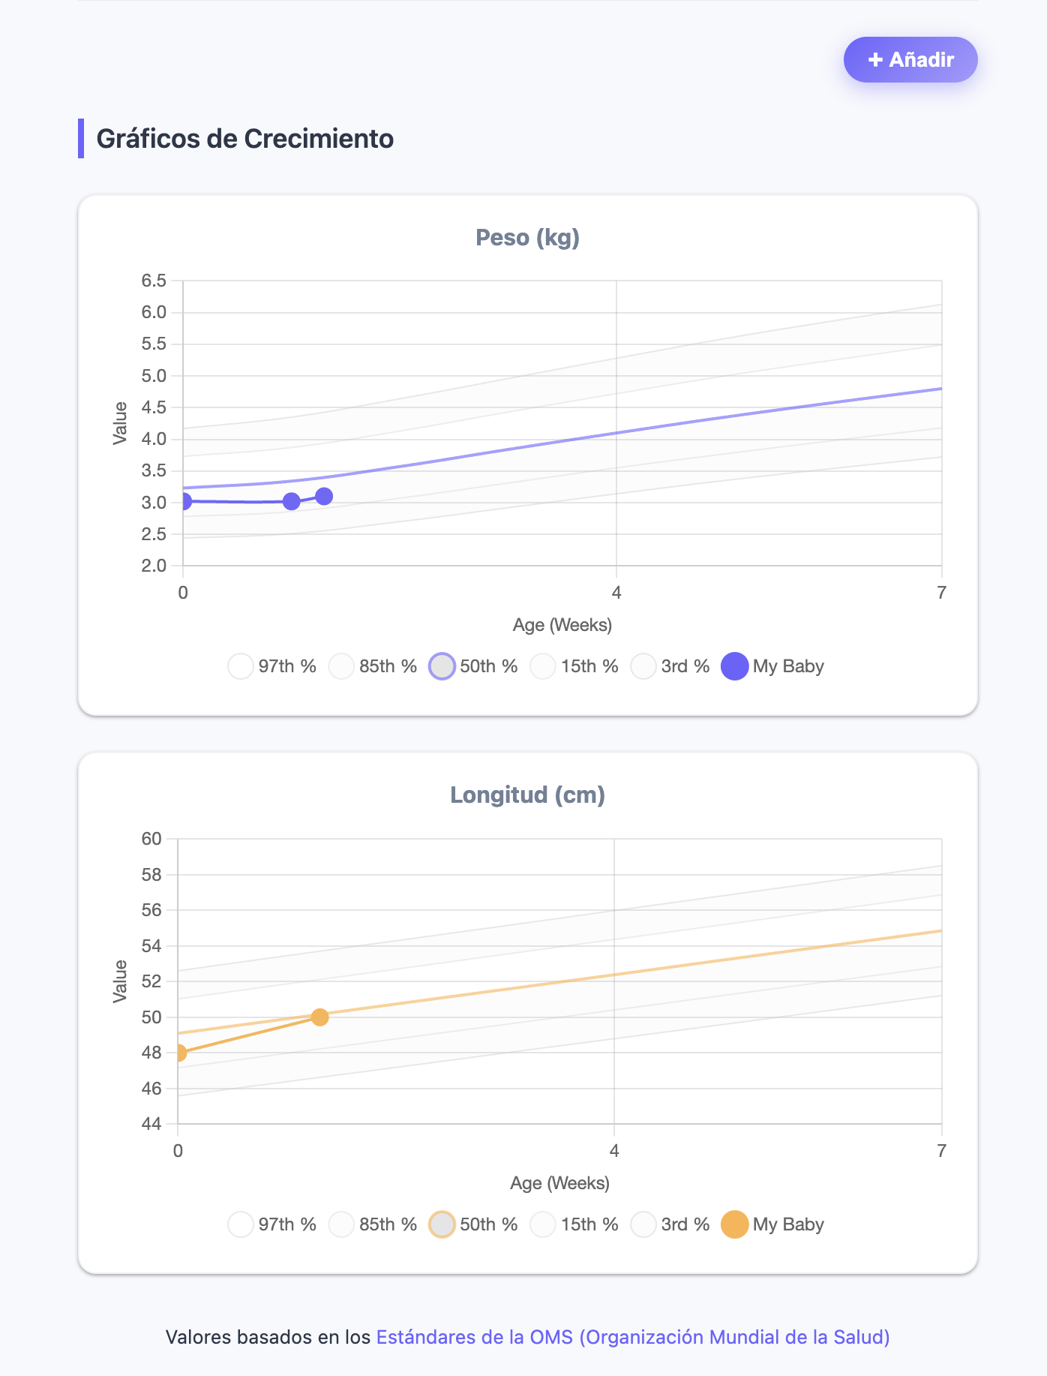The width and height of the screenshot is (1047, 1376).
Task: Click the Añadir button
Action: coord(910,60)
